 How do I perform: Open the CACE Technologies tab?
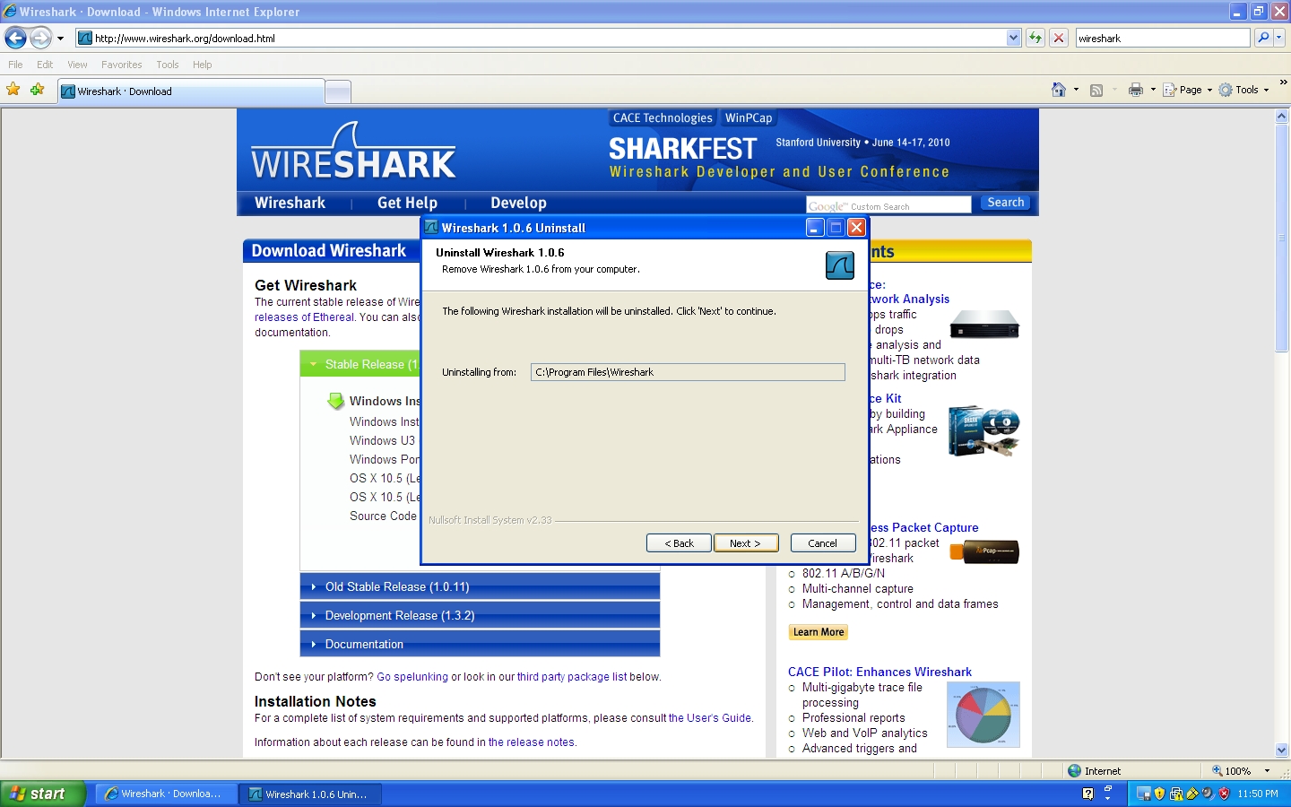663,118
